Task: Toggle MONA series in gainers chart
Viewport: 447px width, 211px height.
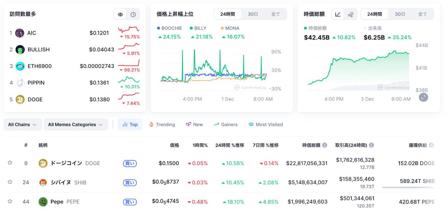Action: (230, 28)
